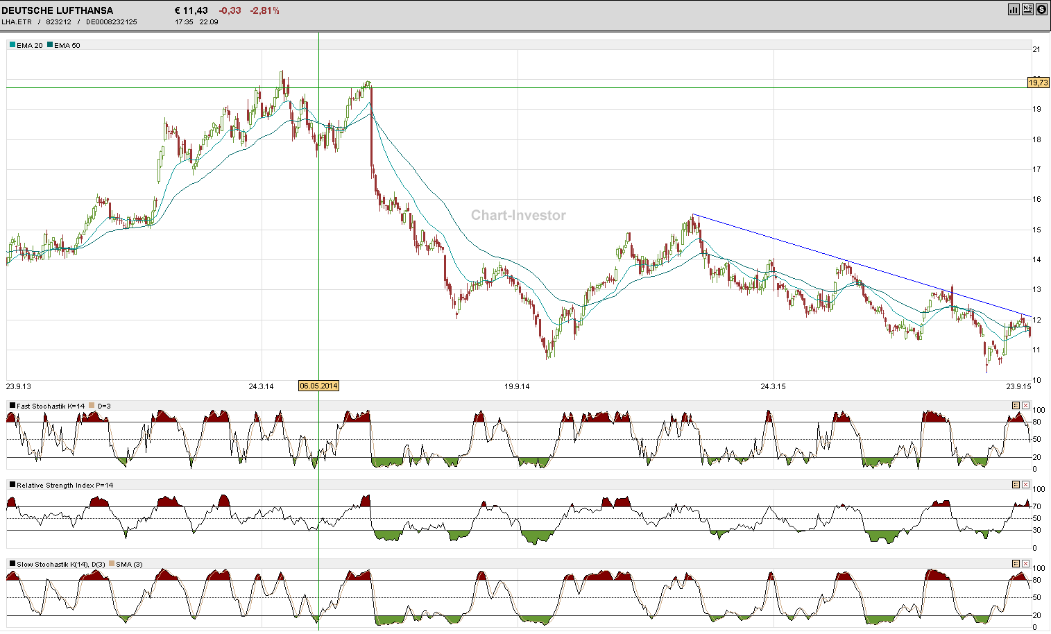Click the DEUTSCHE LUFTHANSA title

57,10
